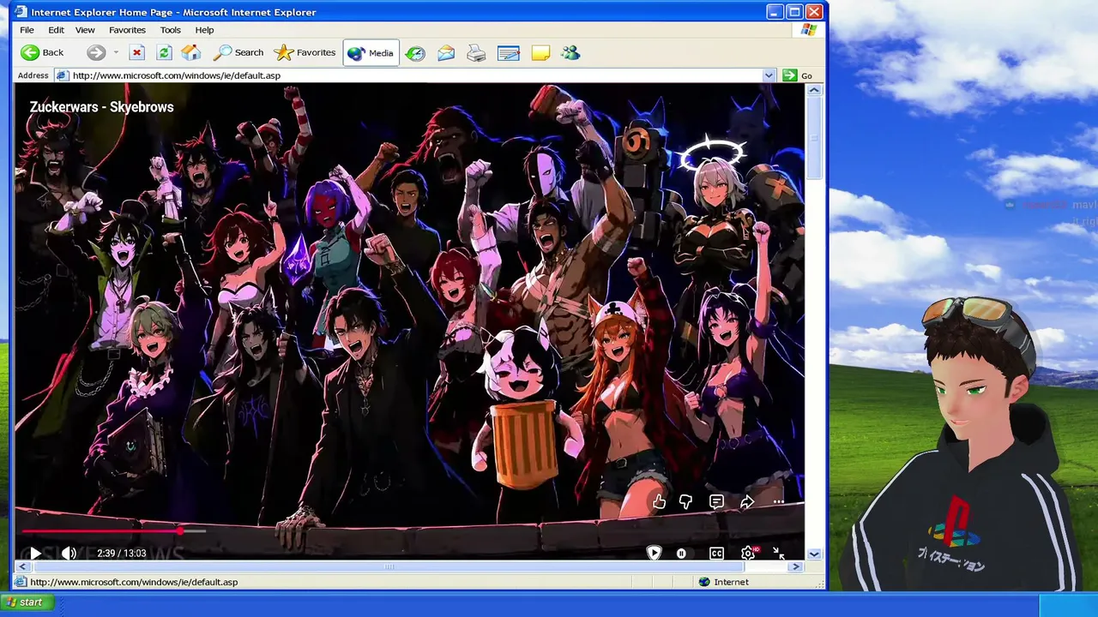Open the Search pane
Image resolution: width=1098 pixels, height=617 pixels.
238,53
